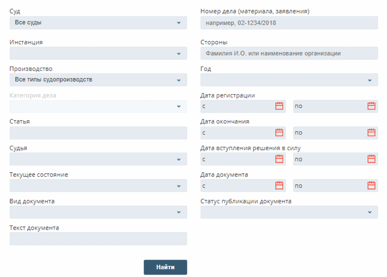
Task: Open calendar for document date end
Action: pos(371,185)
